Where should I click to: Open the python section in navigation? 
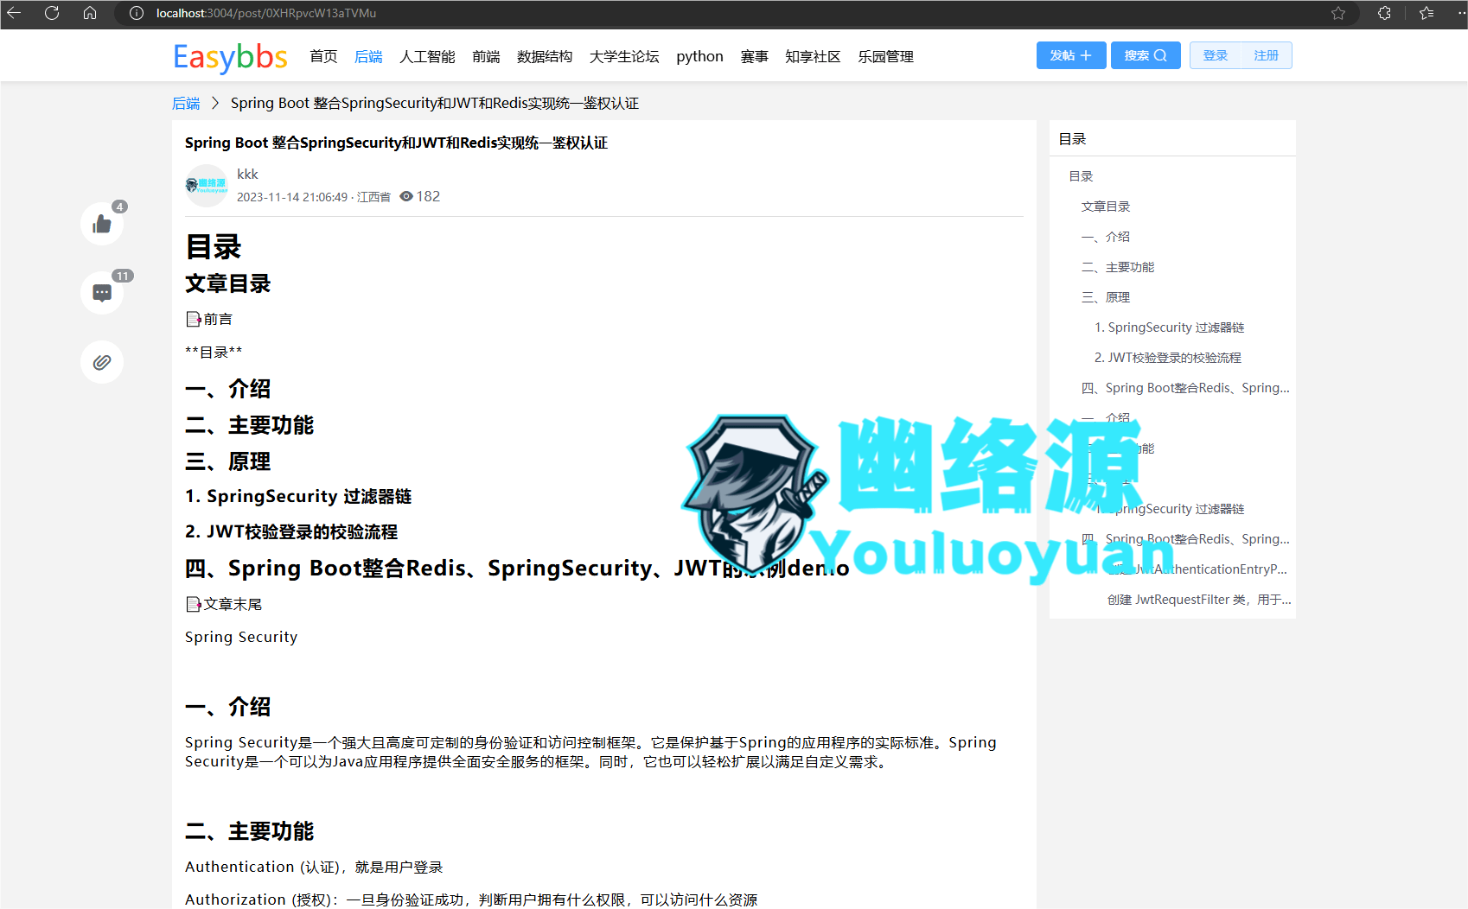[x=699, y=56]
